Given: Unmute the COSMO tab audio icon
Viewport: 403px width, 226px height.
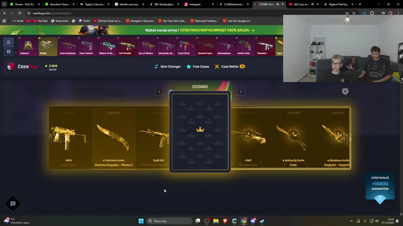Looking at the screenshot, I should coord(277,4).
